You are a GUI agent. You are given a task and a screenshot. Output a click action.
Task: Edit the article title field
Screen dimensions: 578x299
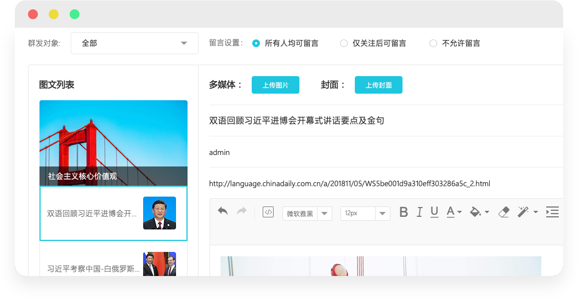386,120
